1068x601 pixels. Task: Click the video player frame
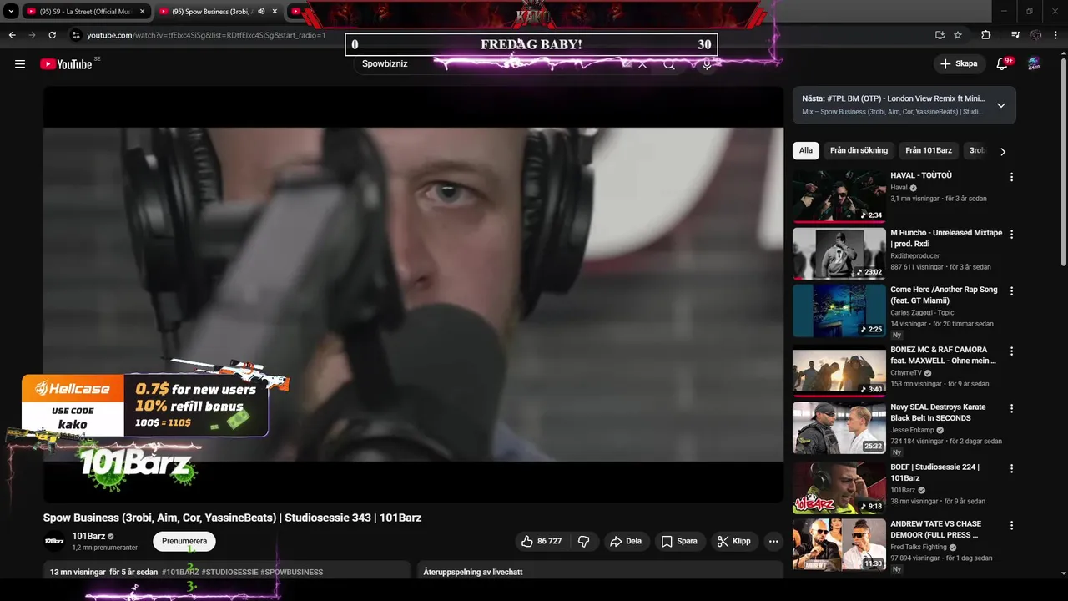point(413,294)
